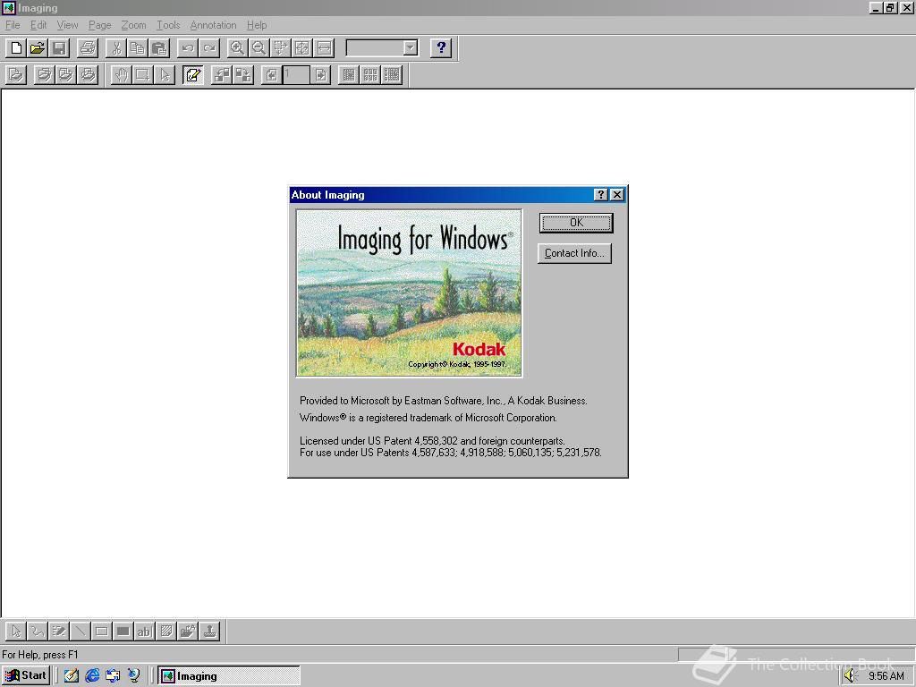
Task: Click the Copy icon
Action: tap(138, 48)
